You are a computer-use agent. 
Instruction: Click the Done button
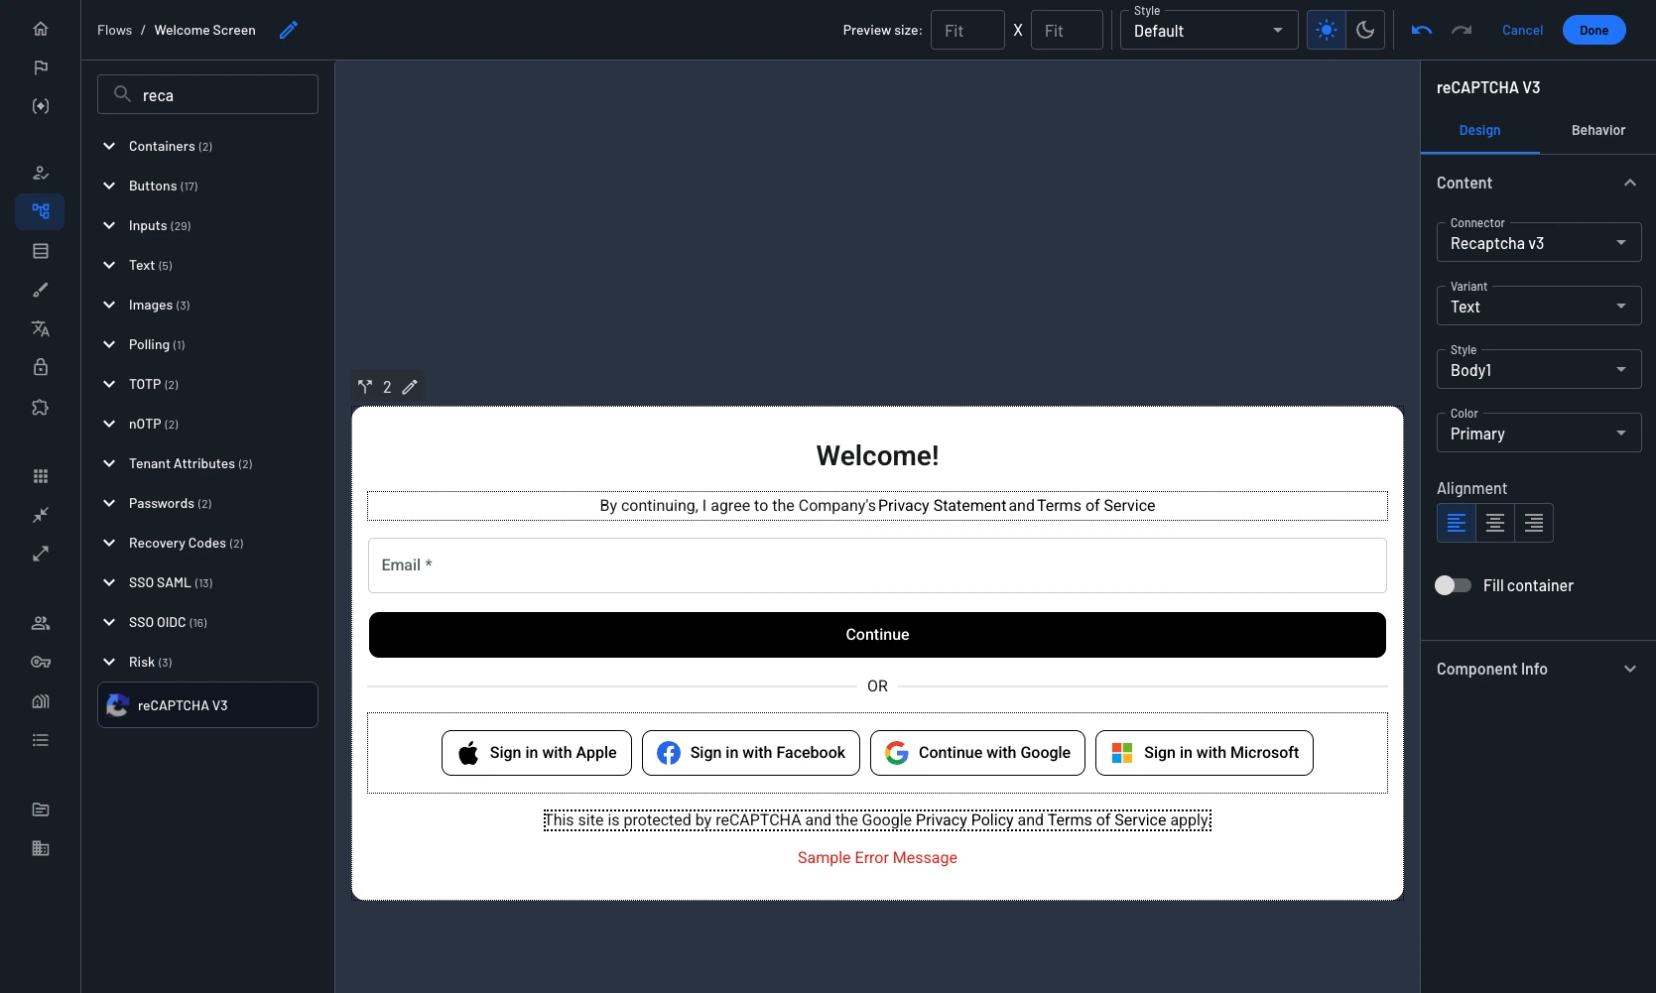click(x=1593, y=30)
